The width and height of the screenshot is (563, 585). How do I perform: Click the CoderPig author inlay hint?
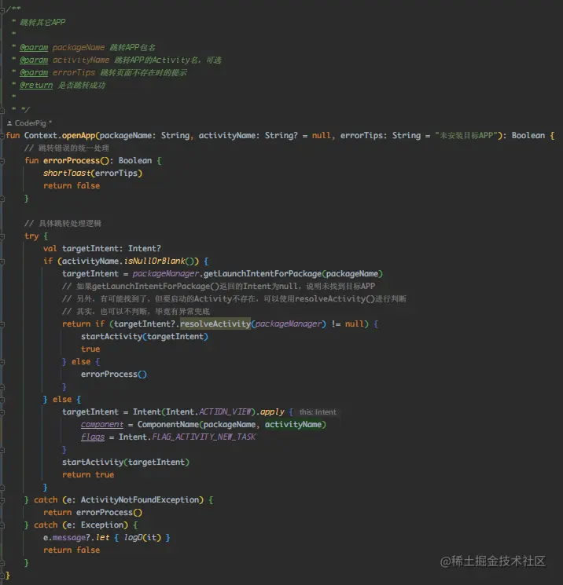pos(30,122)
